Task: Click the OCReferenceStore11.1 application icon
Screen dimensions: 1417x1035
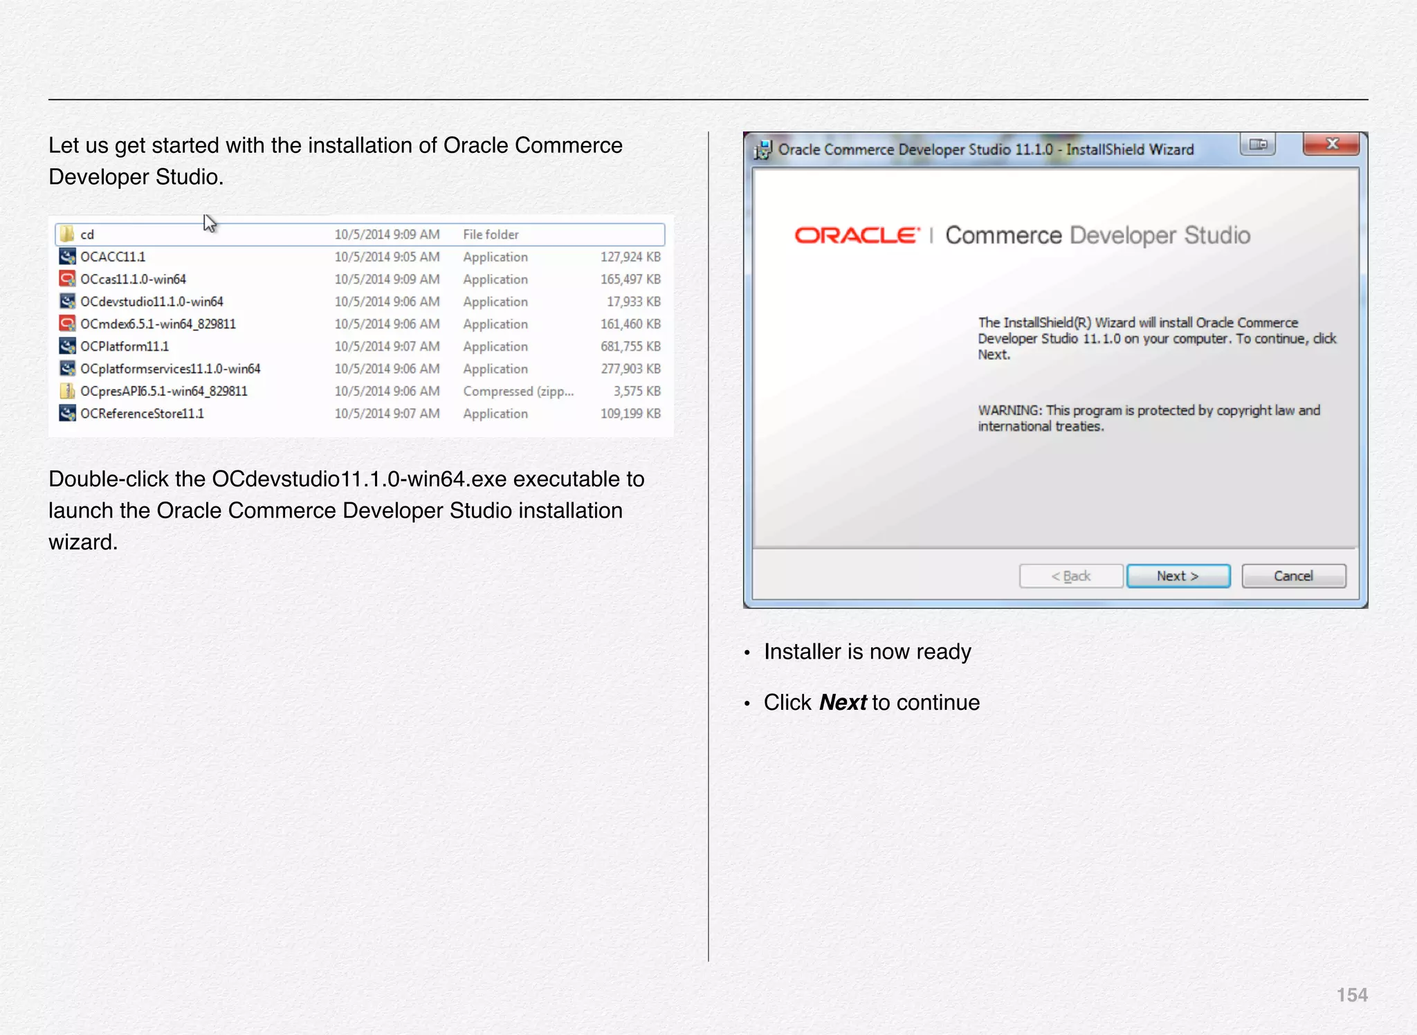Action: pos(67,413)
